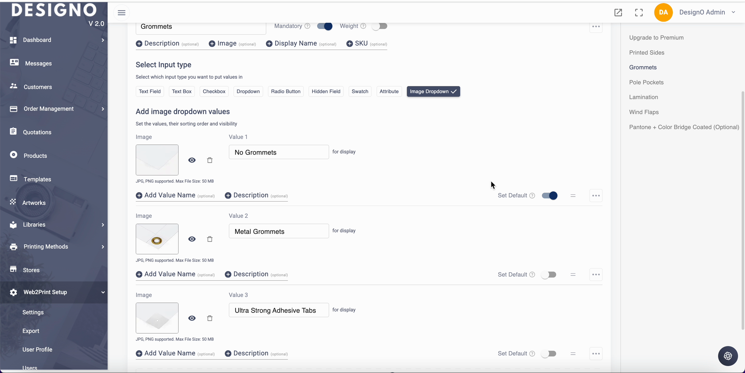Enable the Weight toggle
This screenshot has width=745, height=373.
[x=379, y=26]
